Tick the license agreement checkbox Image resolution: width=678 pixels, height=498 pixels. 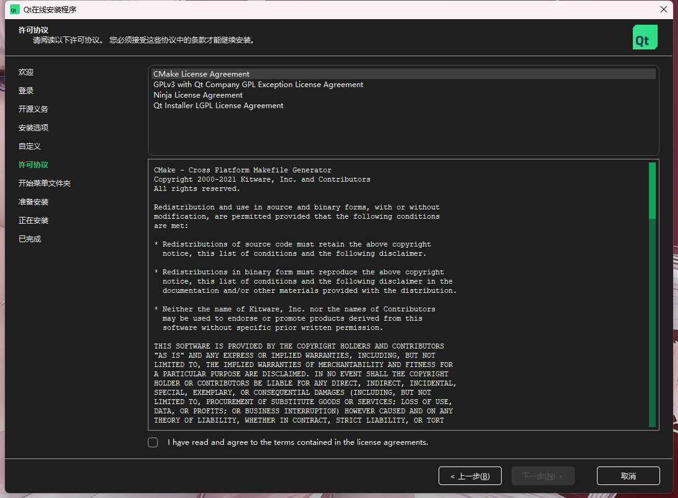pyautogui.click(x=153, y=442)
